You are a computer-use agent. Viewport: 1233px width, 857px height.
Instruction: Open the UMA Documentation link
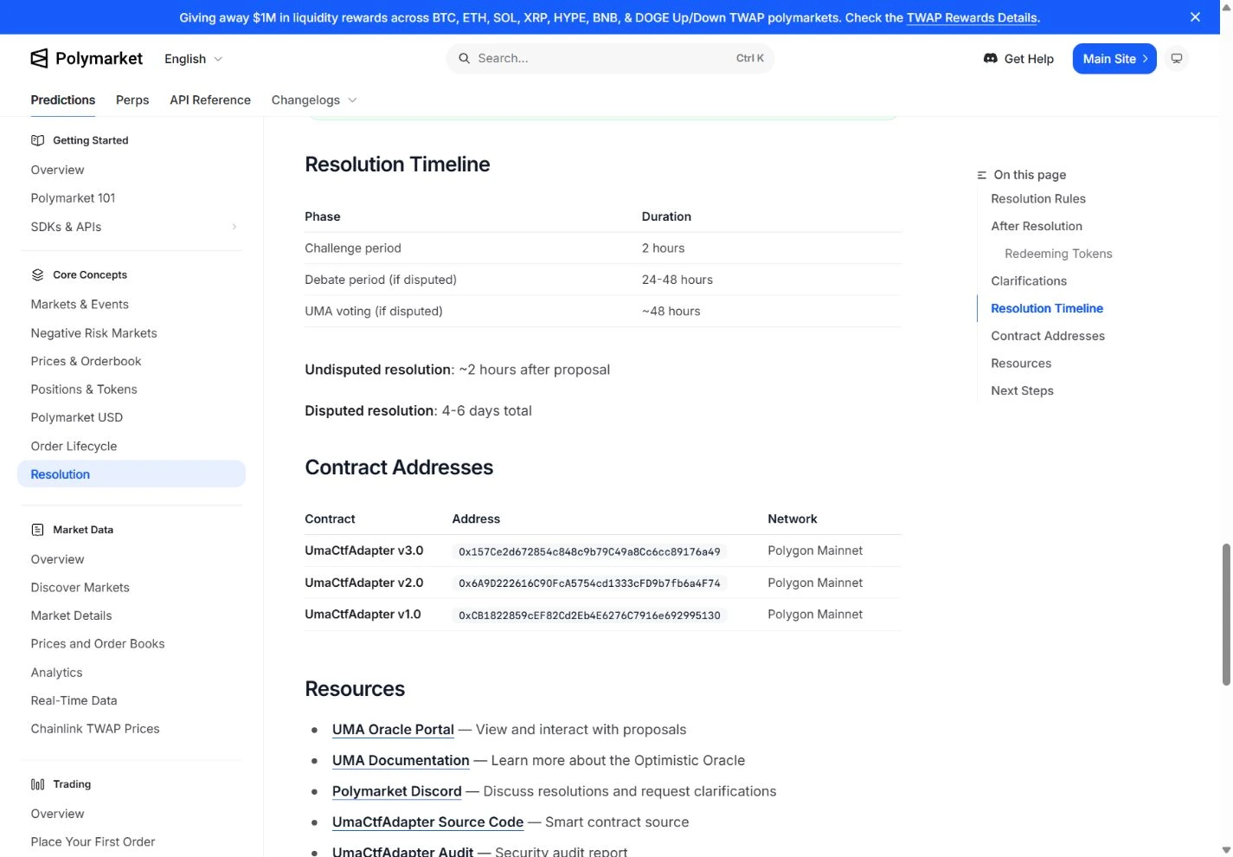click(401, 761)
